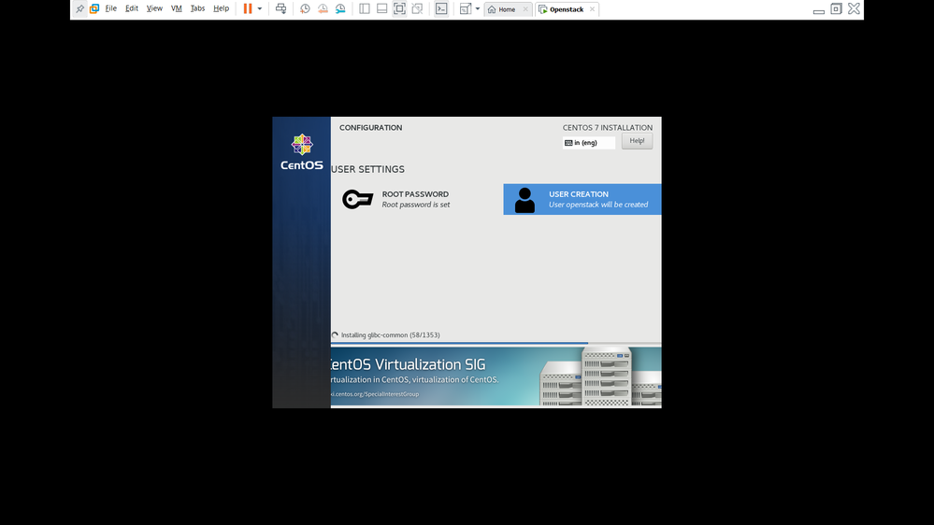Select User Creation option
Image resolution: width=934 pixels, height=525 pixels.
click(582, 199)
